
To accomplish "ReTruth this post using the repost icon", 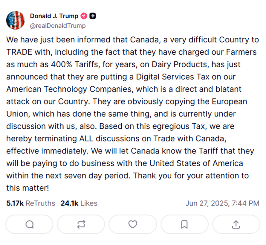I will pyautogui.click(x=81, y=224).
